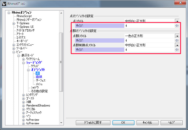Select メッシュ under オブジェクト
188x130 pixels.
39,84
